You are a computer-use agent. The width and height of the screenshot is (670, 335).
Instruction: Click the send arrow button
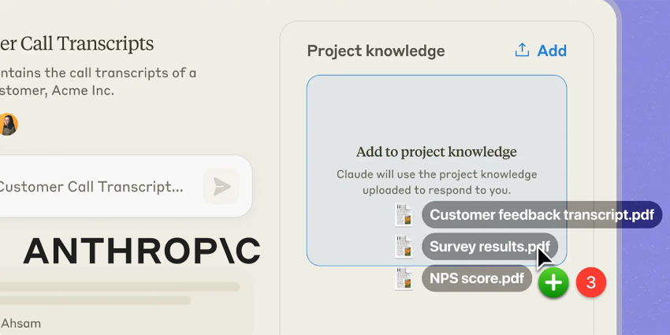coord(221,186)
